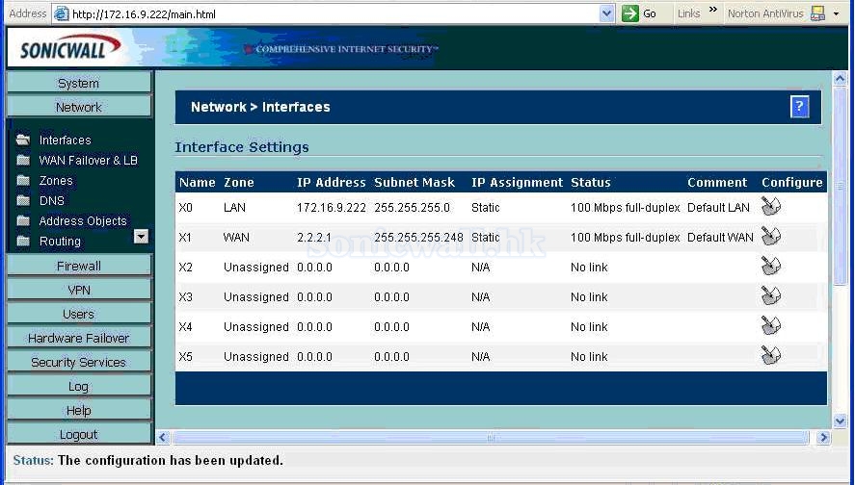Click the configure icon for X2 interface
This screenshot has width=855, height=485.
point(770,267)
